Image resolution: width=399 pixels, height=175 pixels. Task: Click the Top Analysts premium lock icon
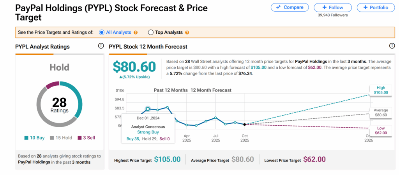click(x=187, y=33)
